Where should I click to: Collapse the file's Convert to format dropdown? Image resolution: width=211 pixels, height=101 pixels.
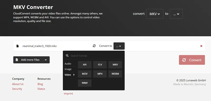[x=119, y=46]
